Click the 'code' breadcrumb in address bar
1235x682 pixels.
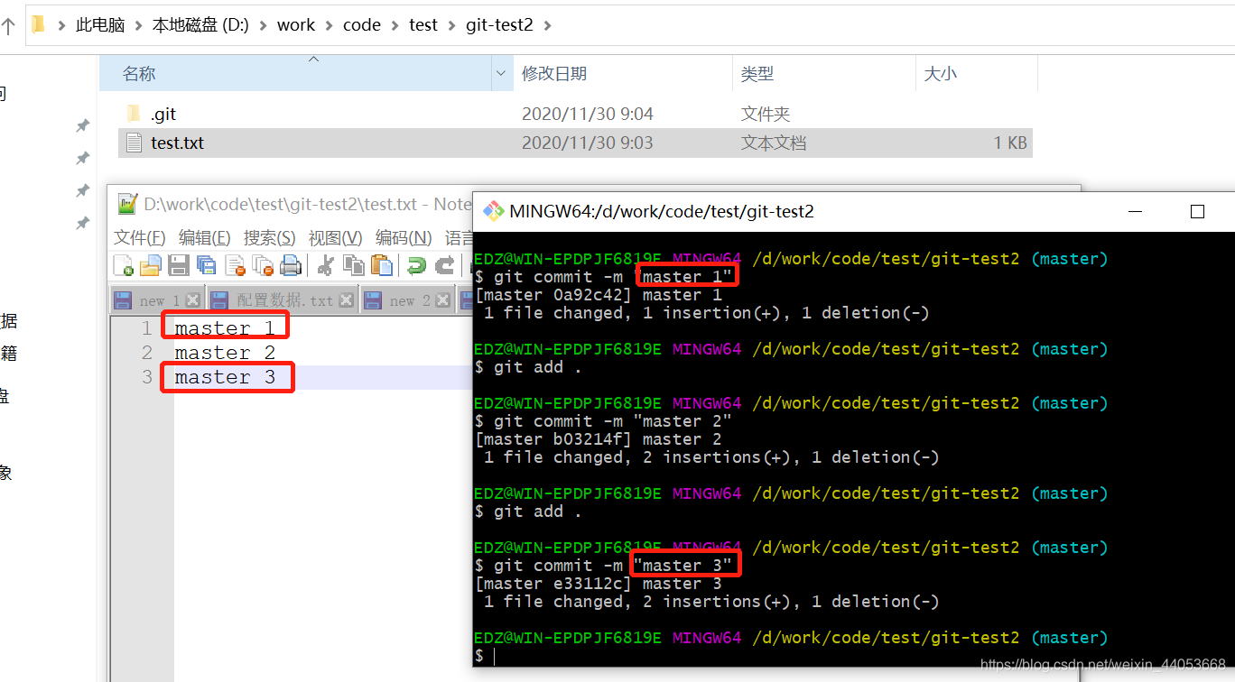(x=362, y=25)
